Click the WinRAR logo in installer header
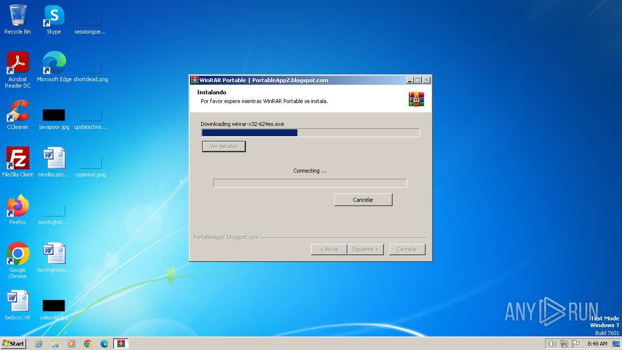 pos(416,99)
